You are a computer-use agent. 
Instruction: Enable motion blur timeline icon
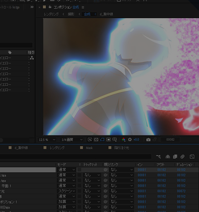pos(182,157)
